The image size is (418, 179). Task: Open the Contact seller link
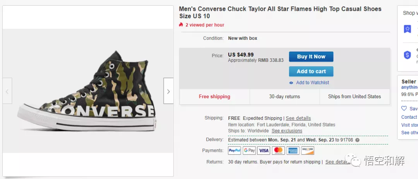click(409, 117)
